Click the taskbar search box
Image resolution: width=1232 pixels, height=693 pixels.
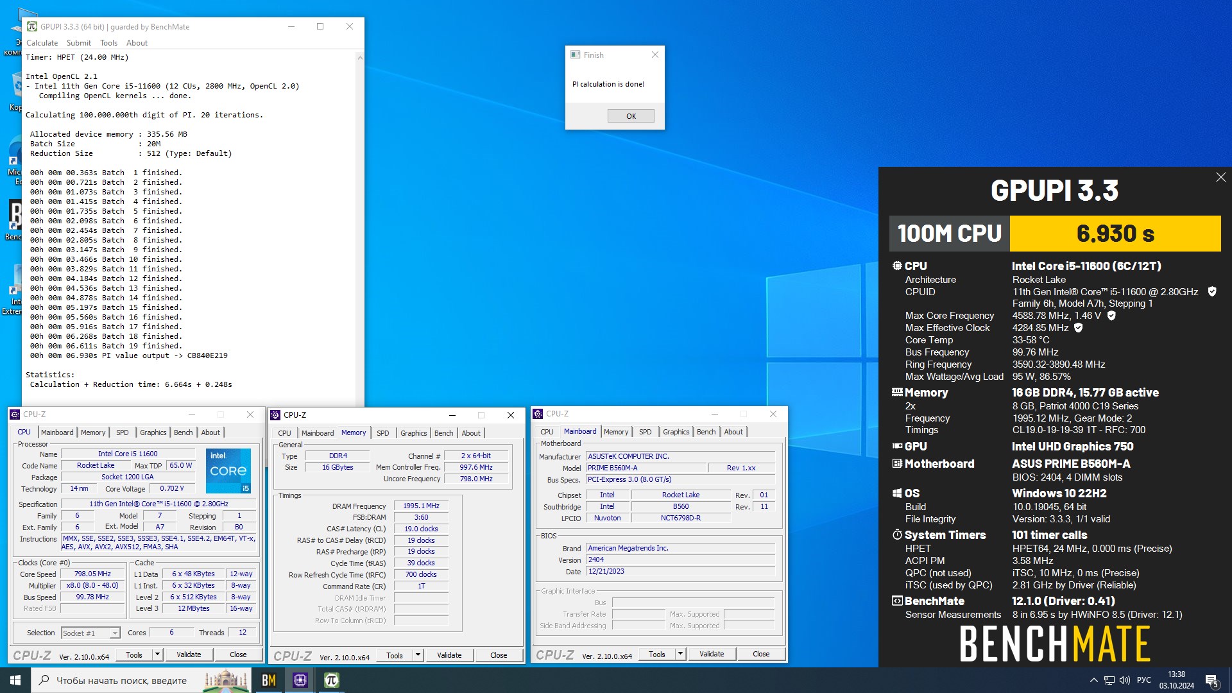141,680
